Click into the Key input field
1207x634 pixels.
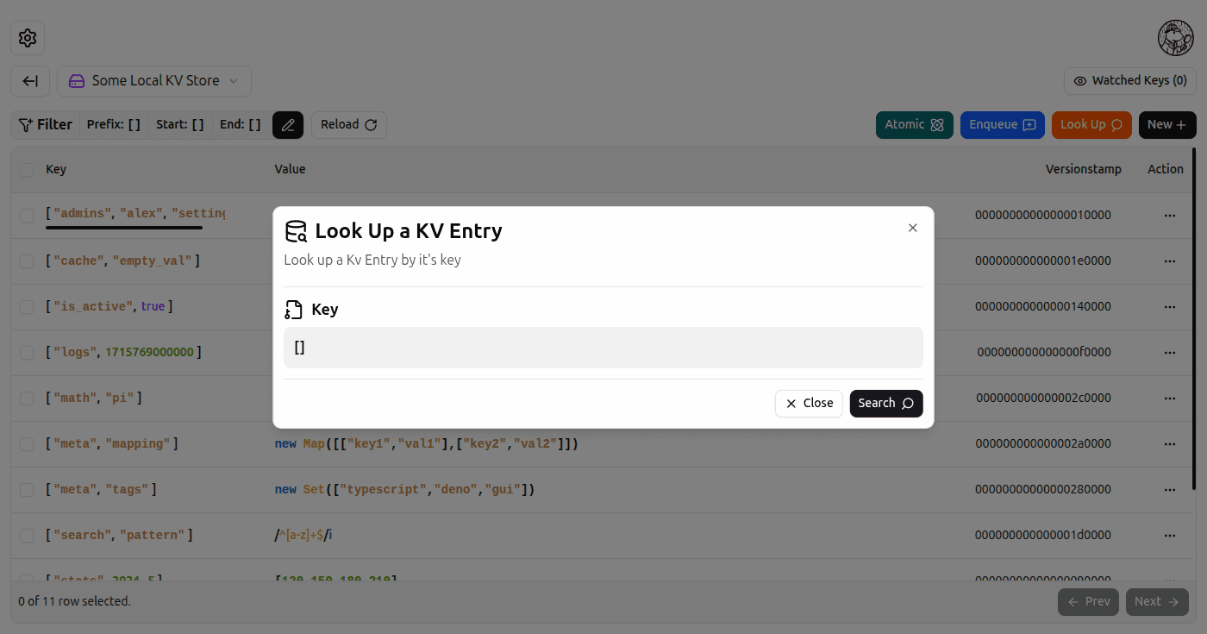coord(603,348)
